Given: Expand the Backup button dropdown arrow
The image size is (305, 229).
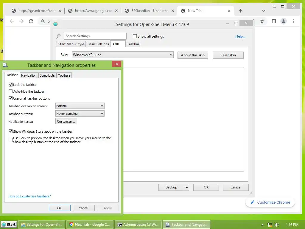Looking at the screenshot, I should coord(187,187).
